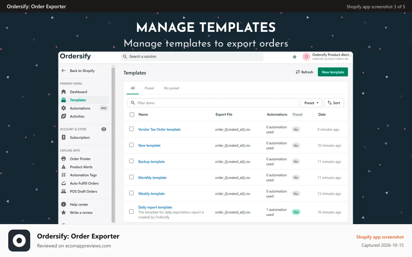The image size is (412, 257).
Task: Open the Auto Fulfill Orders icon
Action: point(64,183)
